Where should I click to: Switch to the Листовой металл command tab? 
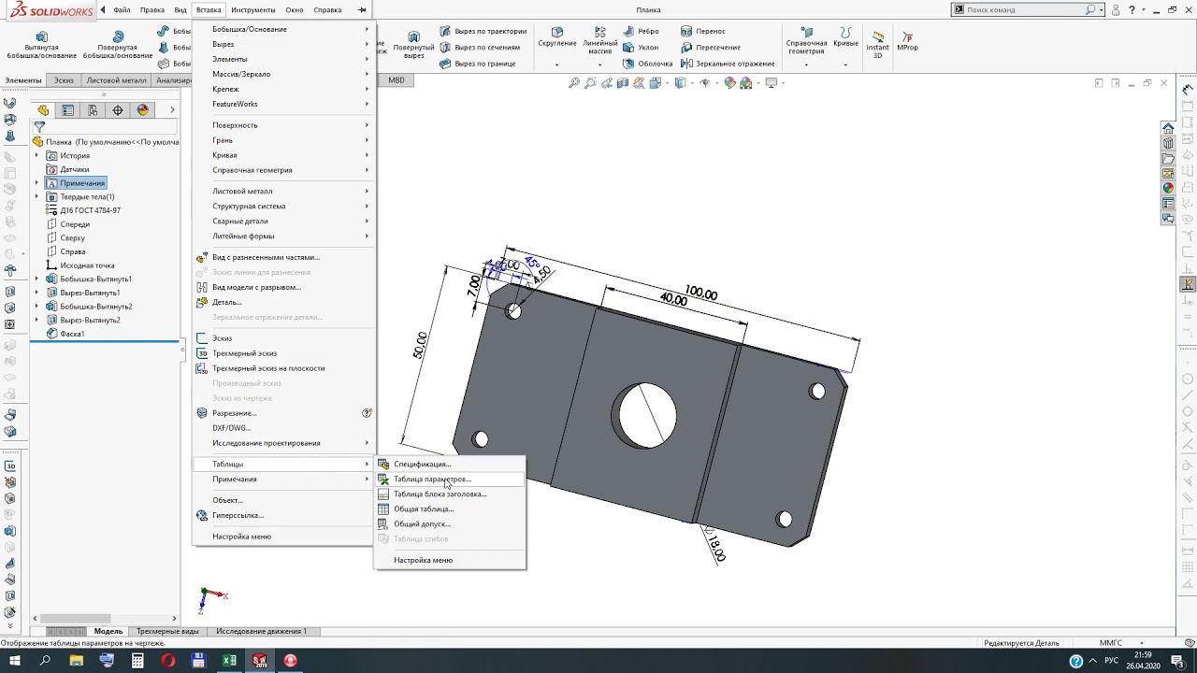click(117, 80)
